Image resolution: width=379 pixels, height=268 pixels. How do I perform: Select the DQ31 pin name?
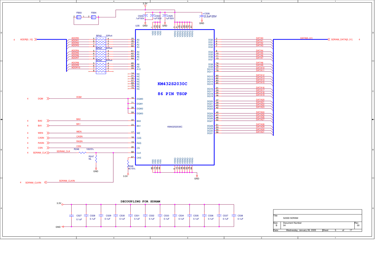(x=210, y=133)
